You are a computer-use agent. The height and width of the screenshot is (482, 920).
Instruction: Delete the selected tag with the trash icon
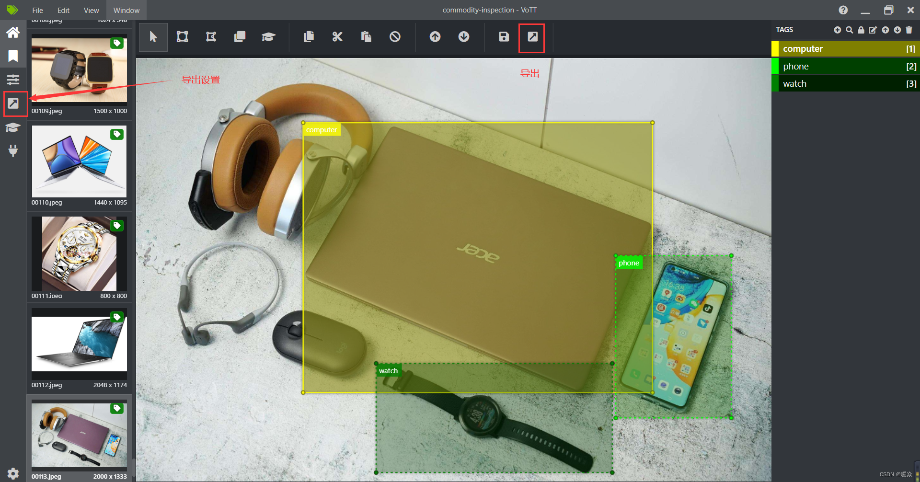pyautogui.click(x=909, y=30)
